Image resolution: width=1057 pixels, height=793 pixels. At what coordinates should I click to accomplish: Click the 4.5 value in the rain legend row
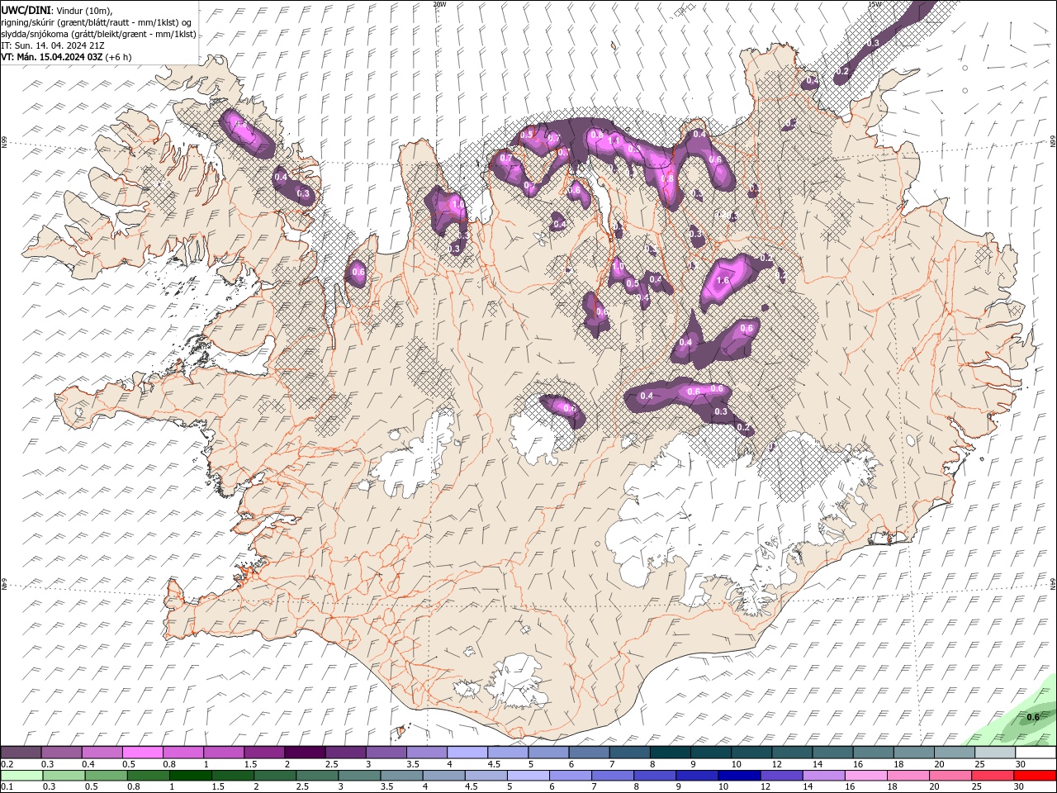tap(472, 786)
